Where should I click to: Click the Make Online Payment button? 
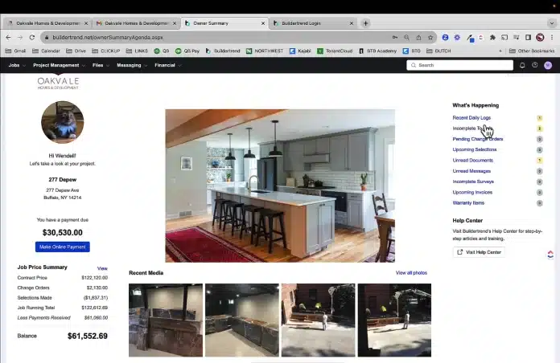pos(63,247)
